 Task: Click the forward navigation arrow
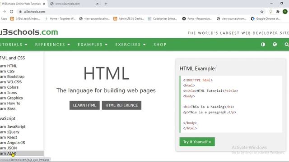tap(4, 12)
